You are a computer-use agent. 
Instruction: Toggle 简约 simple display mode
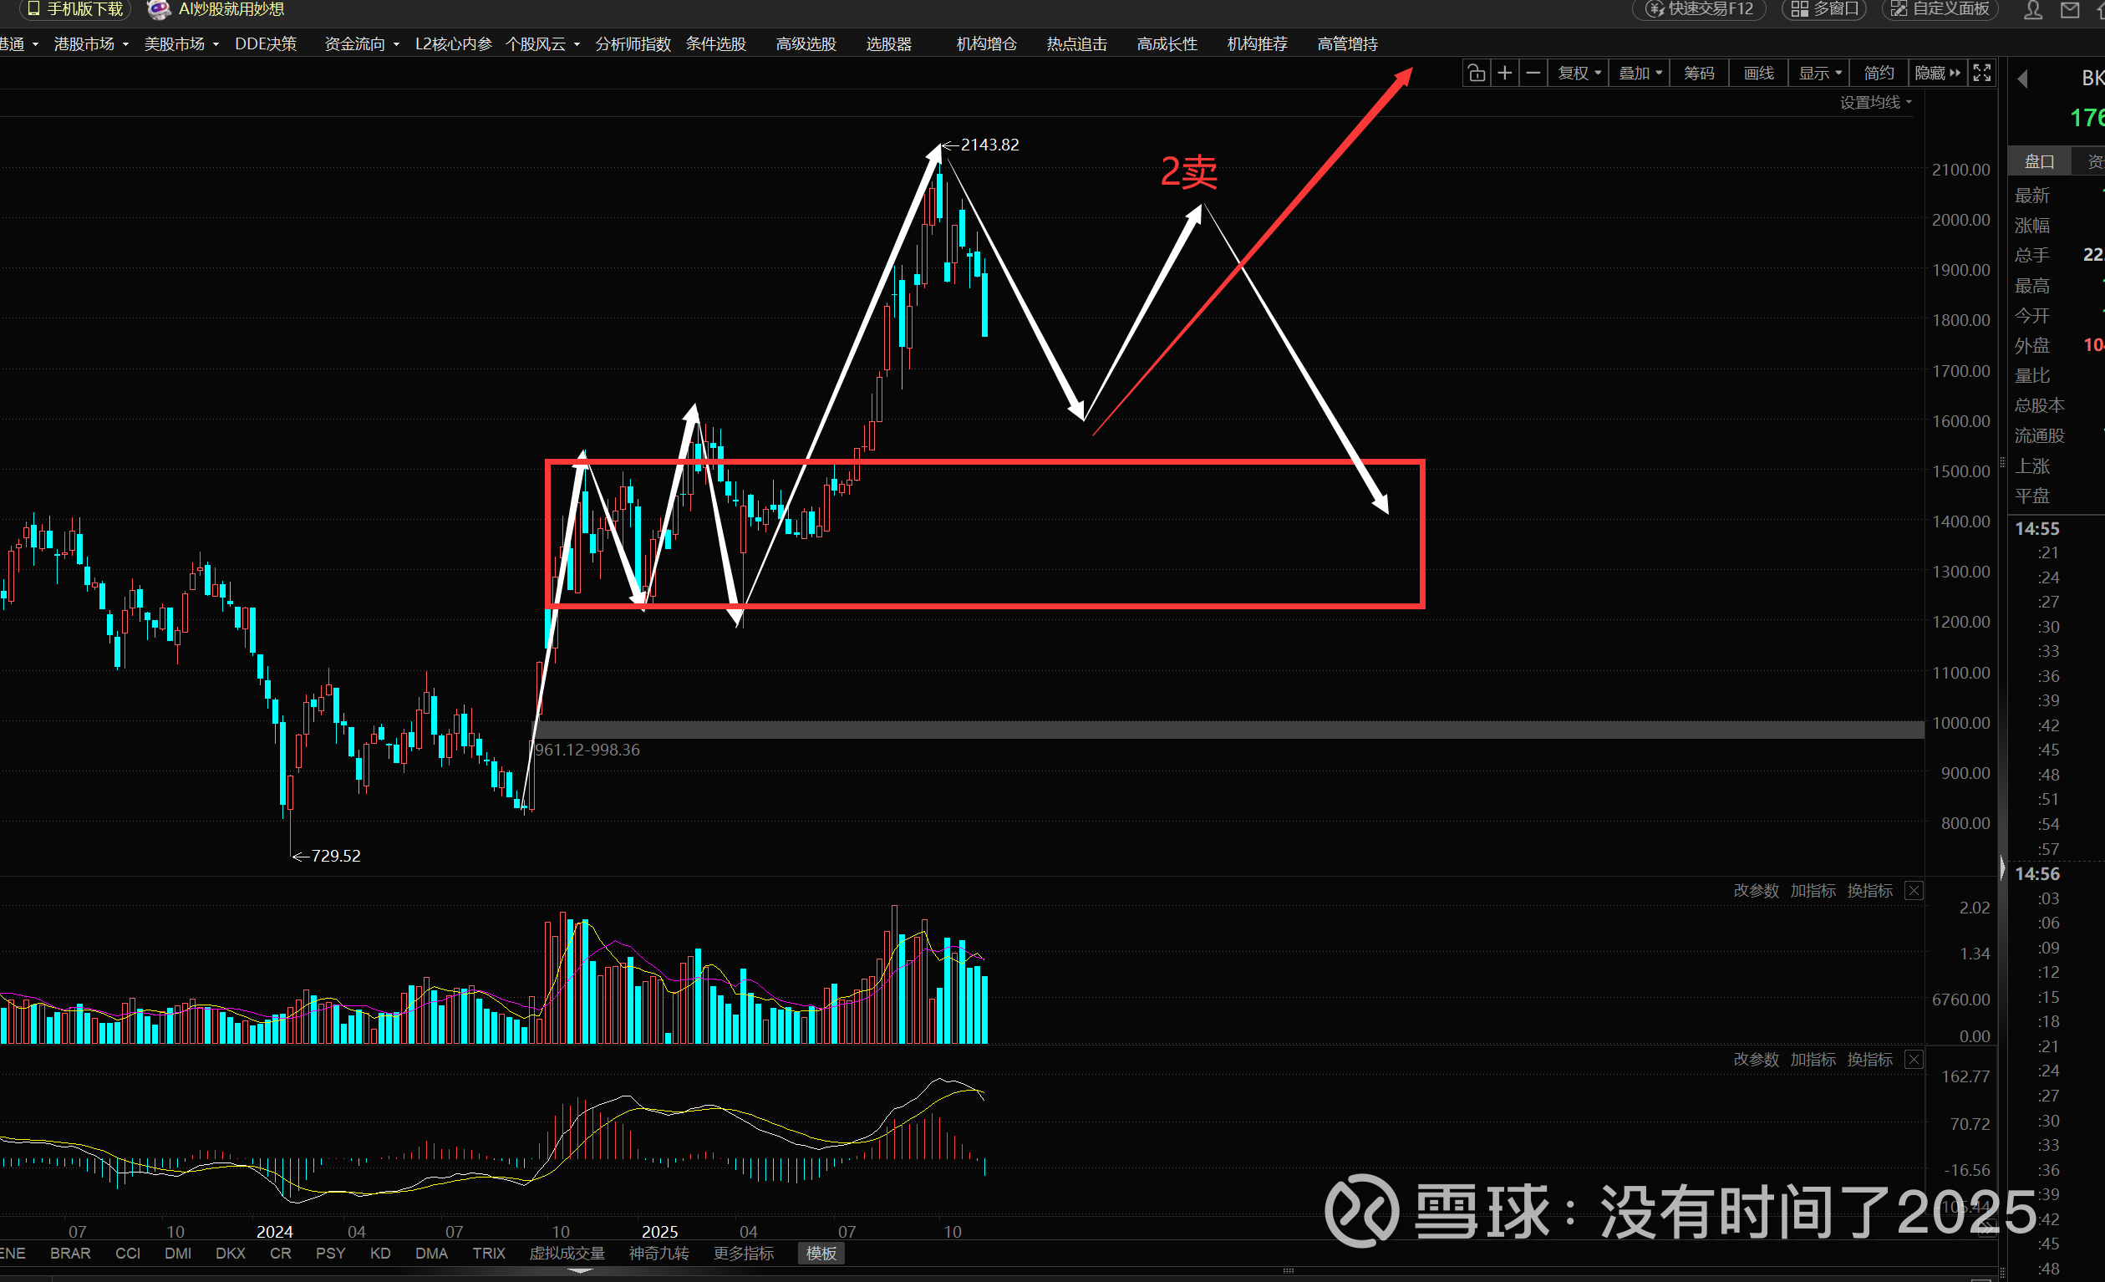[1879, 74]
